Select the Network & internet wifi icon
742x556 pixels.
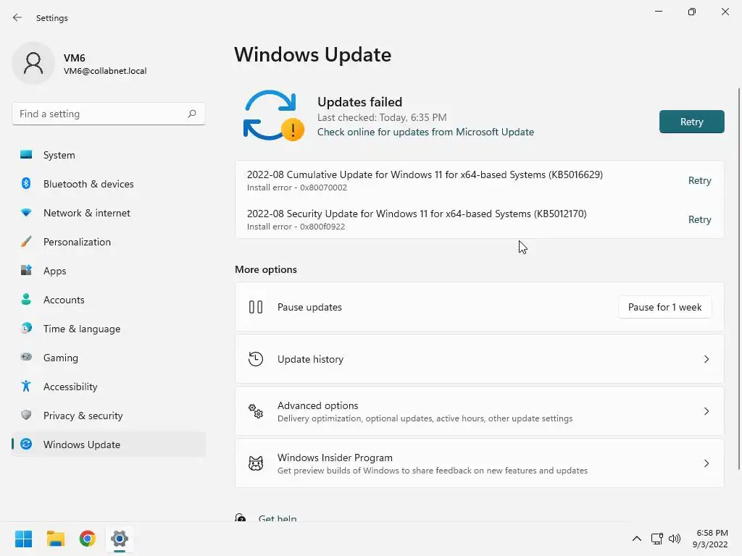coord(26,213)
